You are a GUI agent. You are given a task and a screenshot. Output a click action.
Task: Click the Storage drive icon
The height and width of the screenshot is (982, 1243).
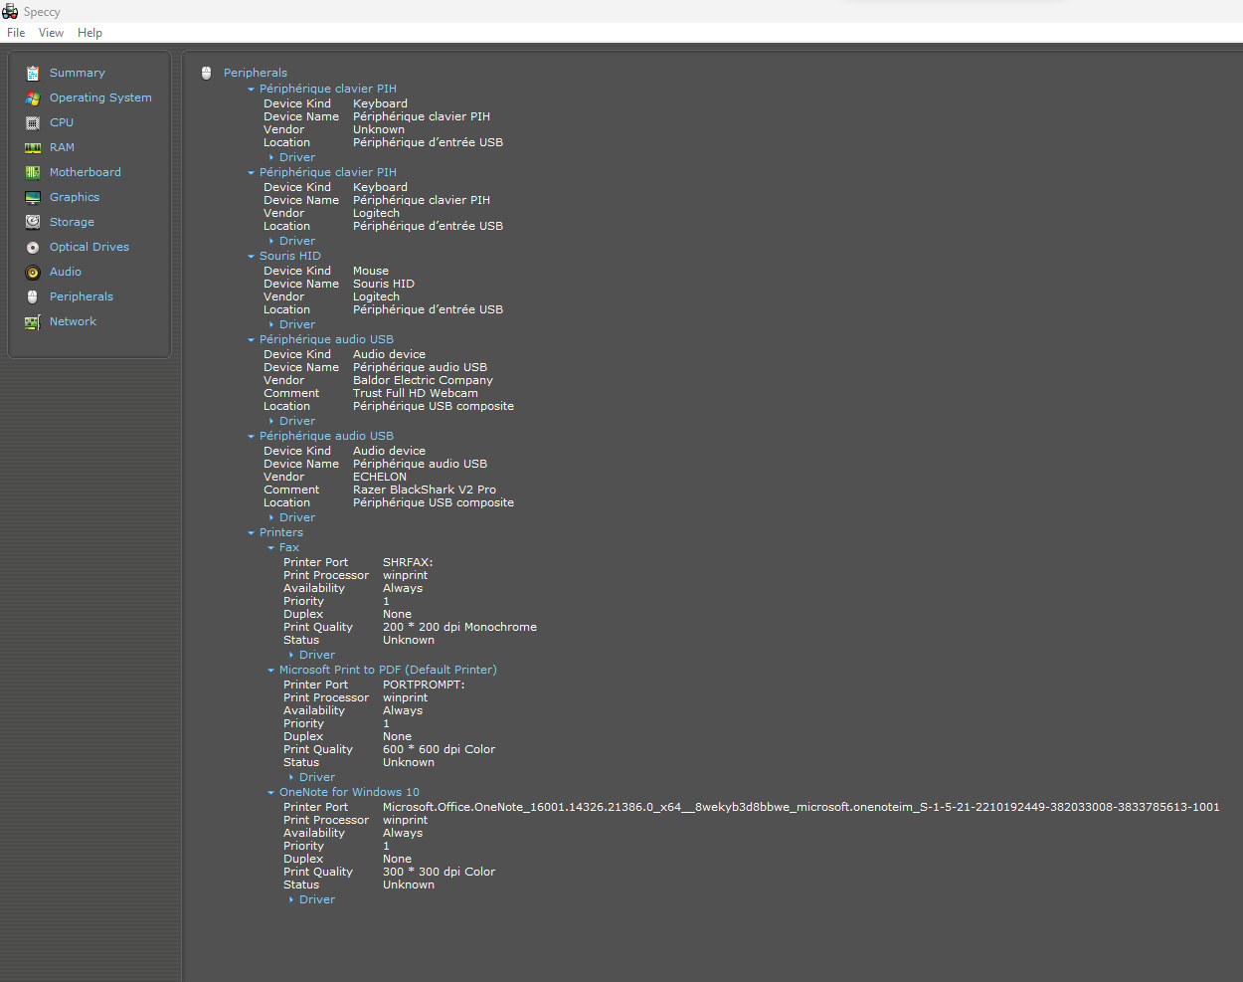(33, 222)
